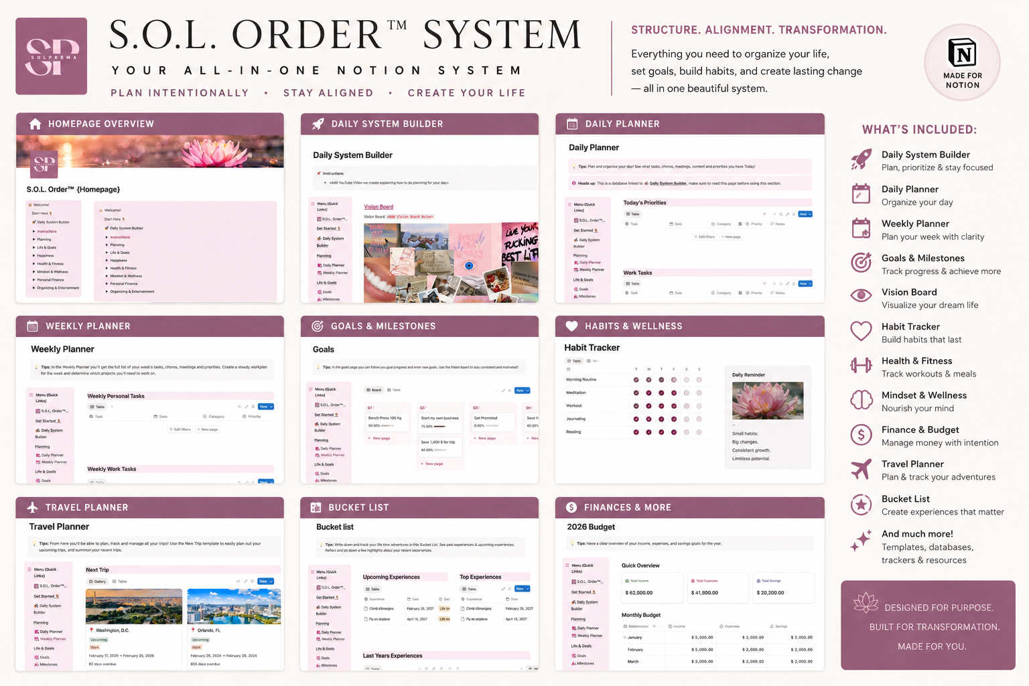Select the Gallery tab under Next Trip
This screenshot has width=1029, height=686.
98,581
